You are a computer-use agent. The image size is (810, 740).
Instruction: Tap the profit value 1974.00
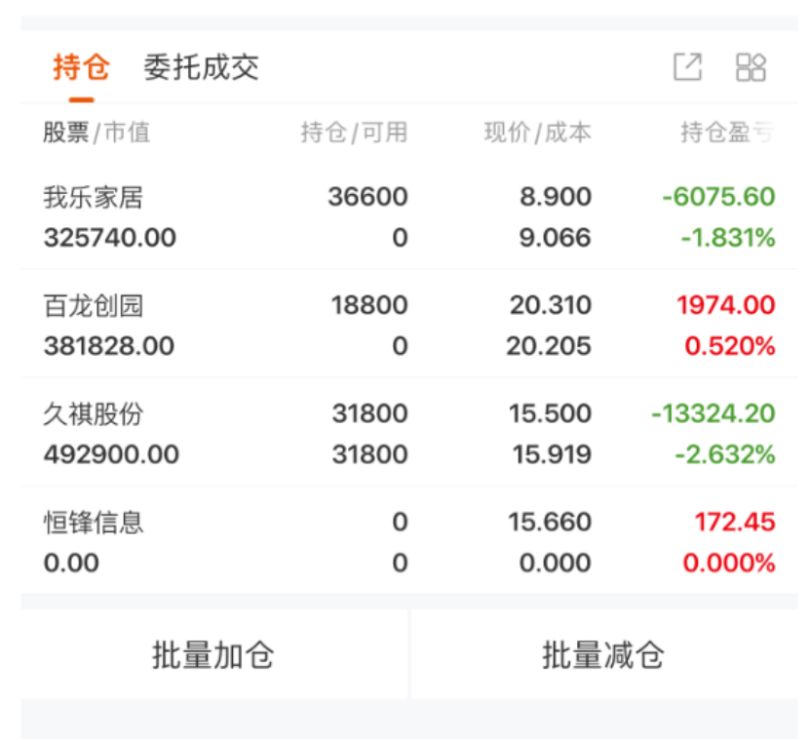tap(726, 305)
